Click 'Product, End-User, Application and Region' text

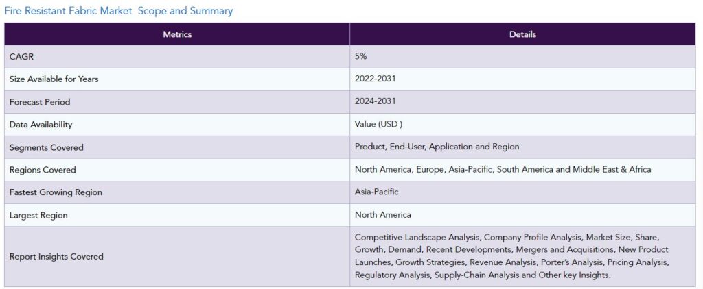pos(437,147)
